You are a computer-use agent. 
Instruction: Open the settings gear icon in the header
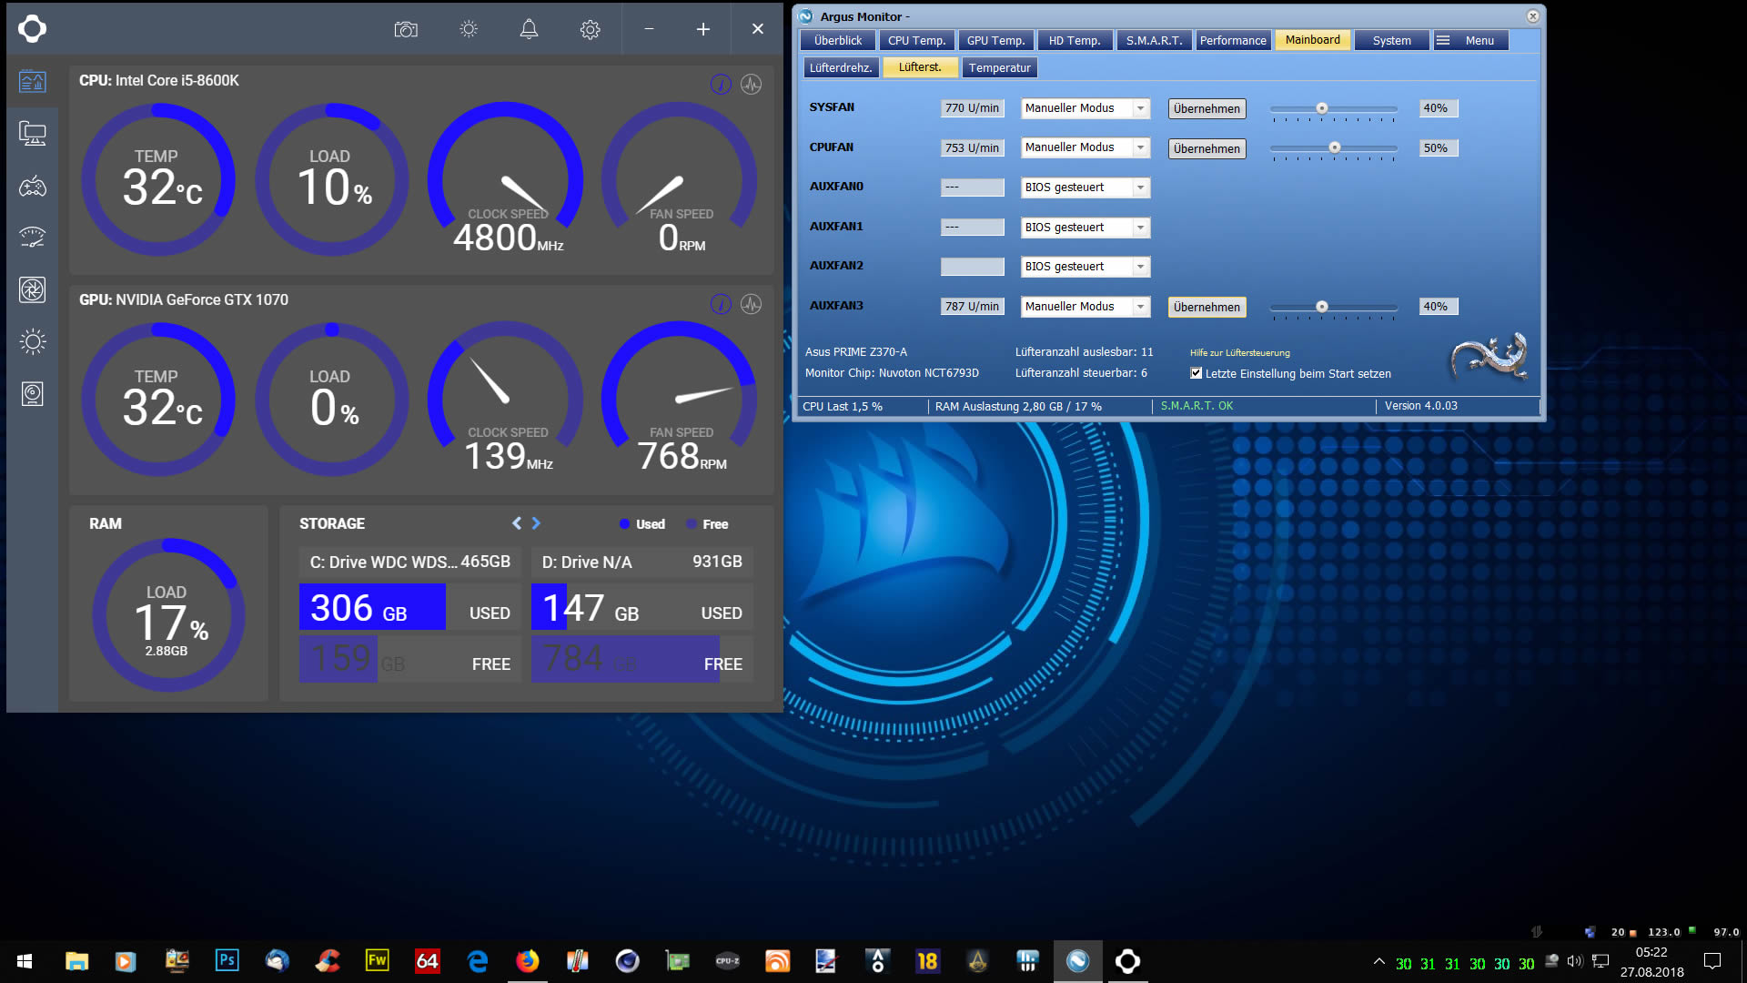coord(590,29)
